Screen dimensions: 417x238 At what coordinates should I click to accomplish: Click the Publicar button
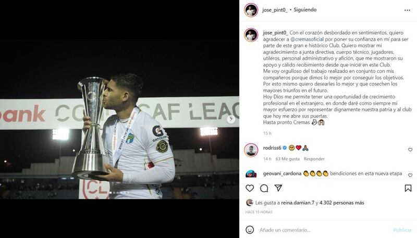point(402,230)
